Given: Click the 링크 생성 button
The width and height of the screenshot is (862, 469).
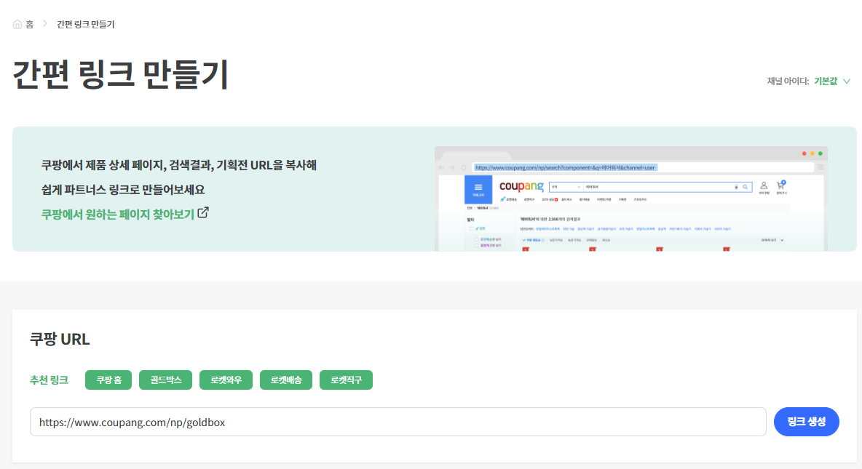Looking at the screenshot, I should 807,422.
